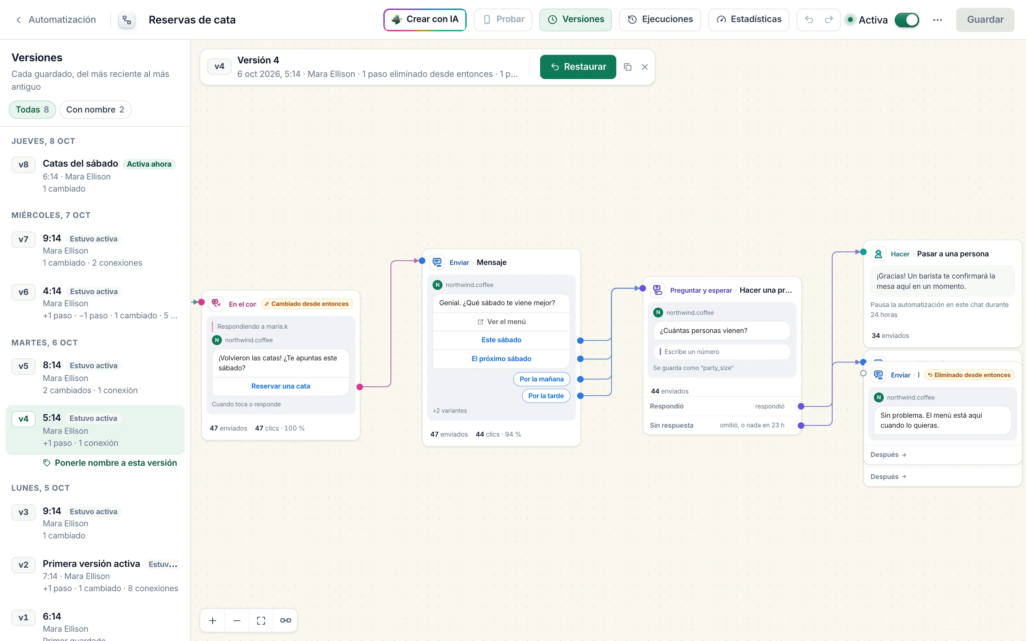Click Reservar una cata button in message

[281, 386]
